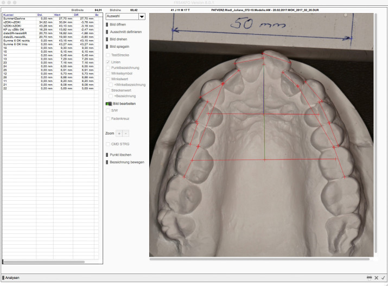The width and height of the screenshot is (388, 286).
Task: Open the Analysen tab at bottom left
Action: [11, 278]
